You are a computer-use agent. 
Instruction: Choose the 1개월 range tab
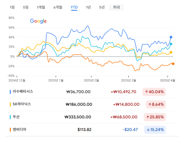coord(41,7)
